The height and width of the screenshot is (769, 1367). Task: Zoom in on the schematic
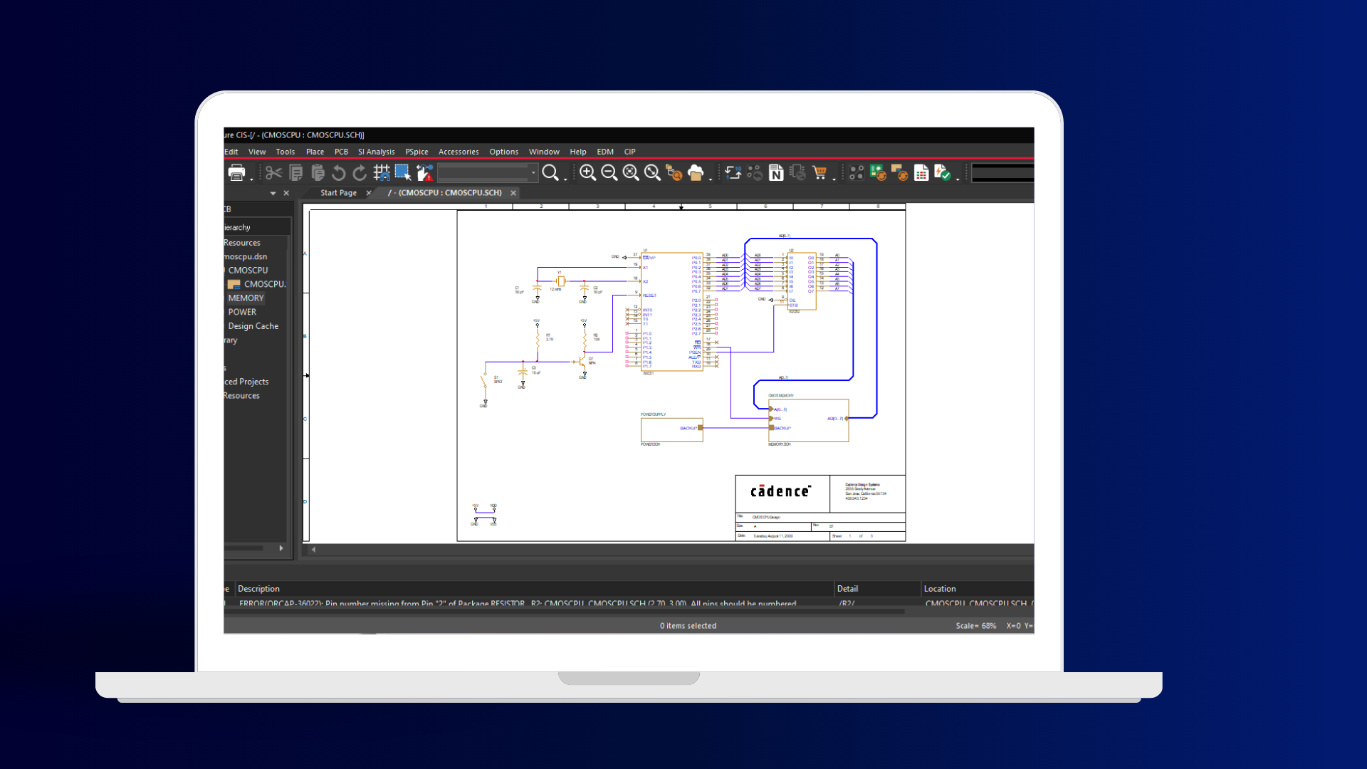tap(588, 172)
